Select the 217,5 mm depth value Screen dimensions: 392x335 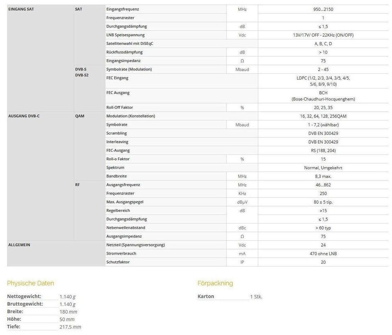coord(70,327)
